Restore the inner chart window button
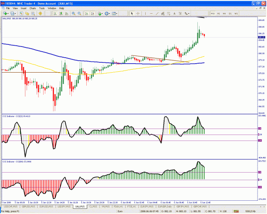 (260, 8)
